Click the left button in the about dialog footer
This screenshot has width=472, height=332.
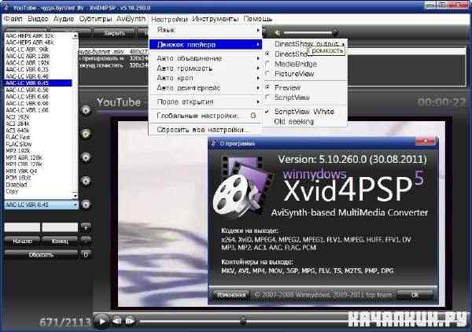click(x=231, y=295)
